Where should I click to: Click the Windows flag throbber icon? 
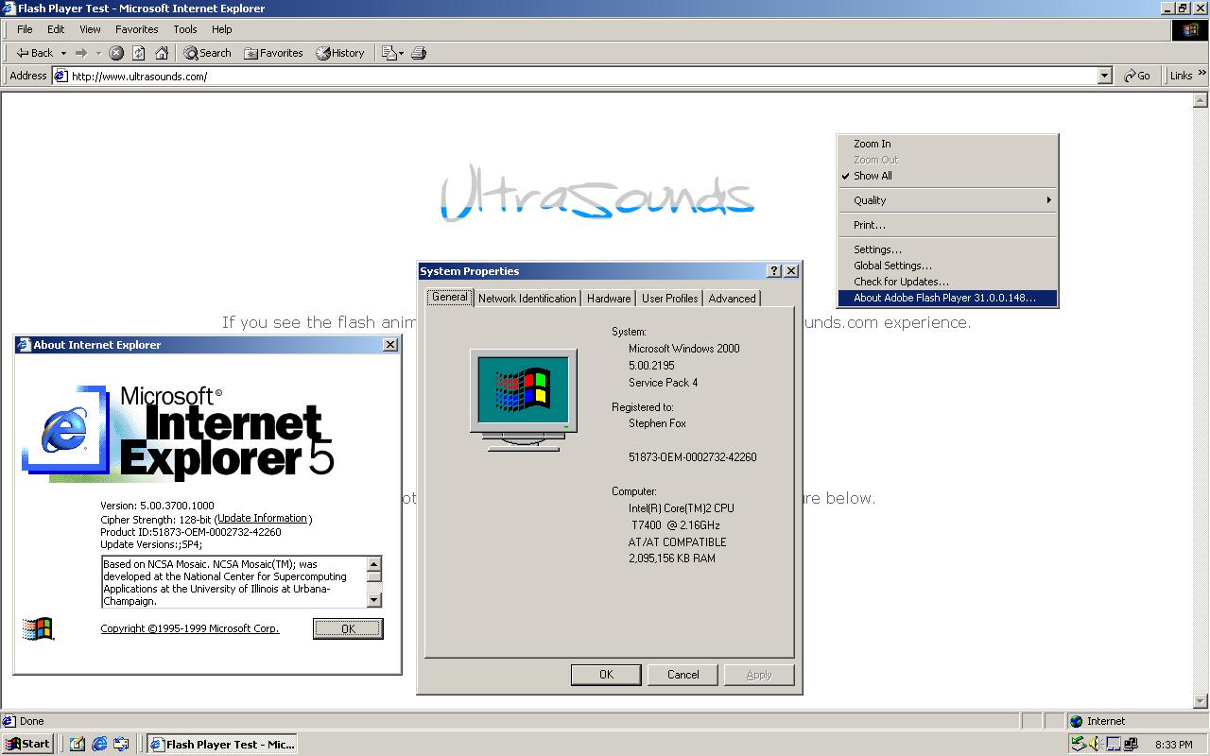click(1190, 30)
